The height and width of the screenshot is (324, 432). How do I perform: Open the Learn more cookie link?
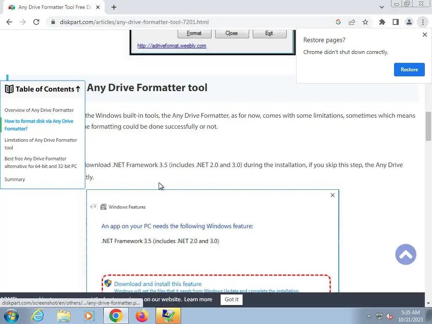tap(198, 300)
